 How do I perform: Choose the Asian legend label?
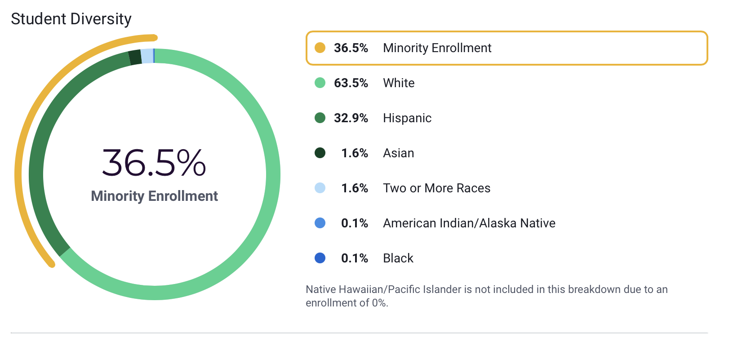[398, 153]
